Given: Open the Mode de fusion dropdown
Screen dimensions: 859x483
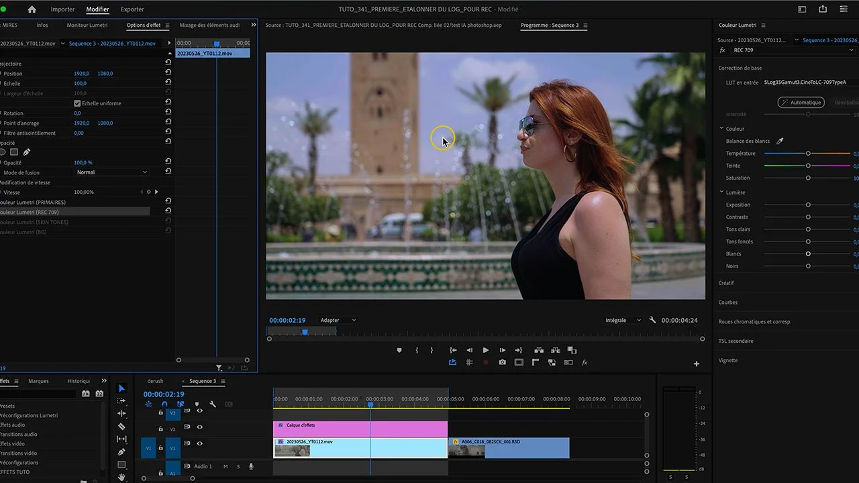Looking at the screenshot, I should [x=111, y=172].
